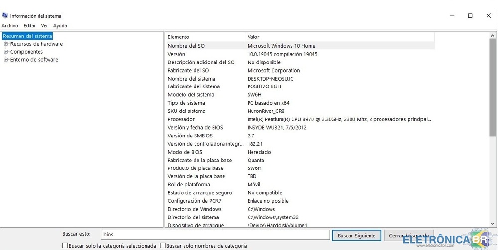Enable Buscar solo la categoría seleccionada checkbox
Screen dimensions: 498x250
(x=65, y=246)
